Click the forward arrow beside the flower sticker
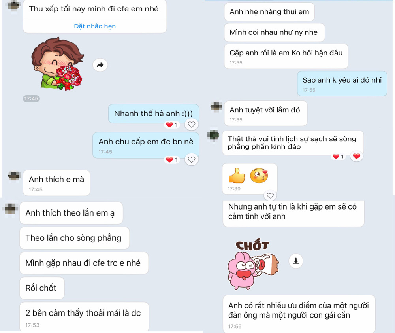Viewport: 395px width, 333px height. 100,65
